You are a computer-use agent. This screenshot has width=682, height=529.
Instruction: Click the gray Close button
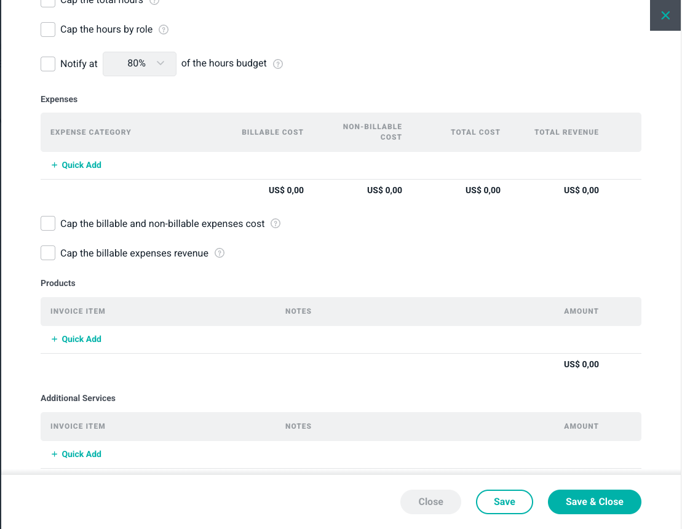430,501
